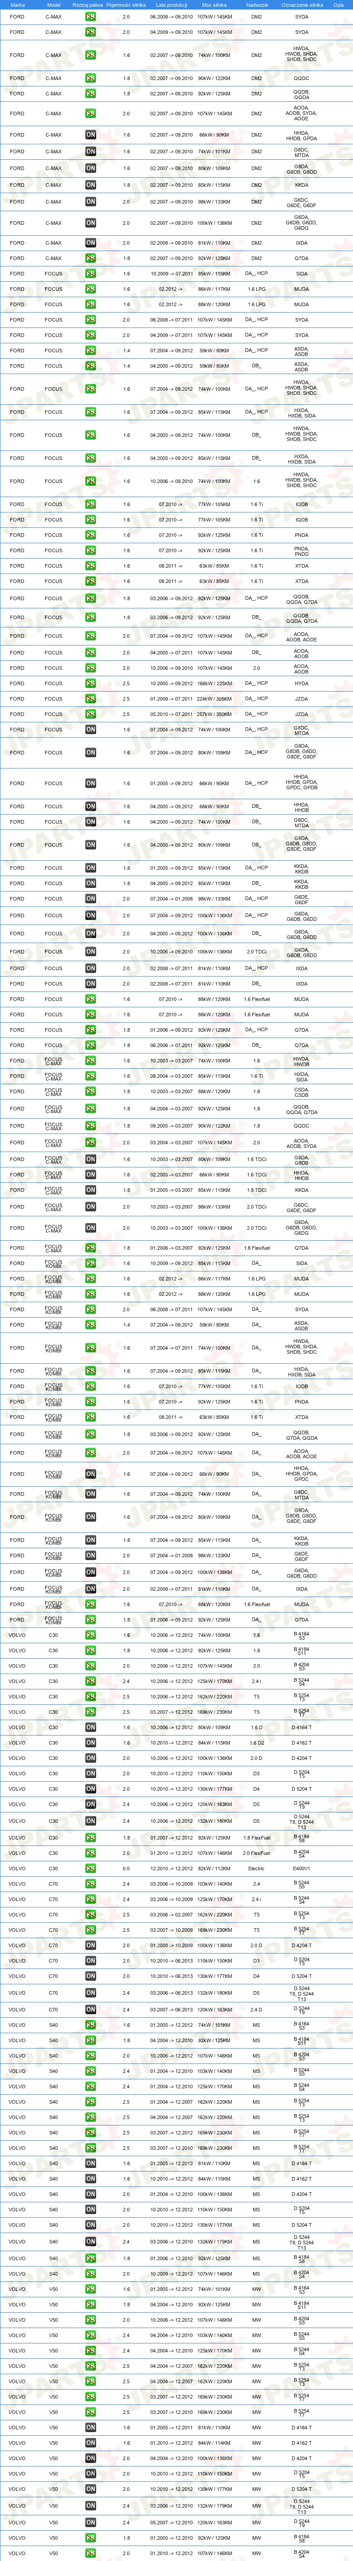The height and width of the screenshot is (2561, 353).
Task: Select '1.6 D2' cell in Volvo C30 row
Action: click(x=257, y=1743)
